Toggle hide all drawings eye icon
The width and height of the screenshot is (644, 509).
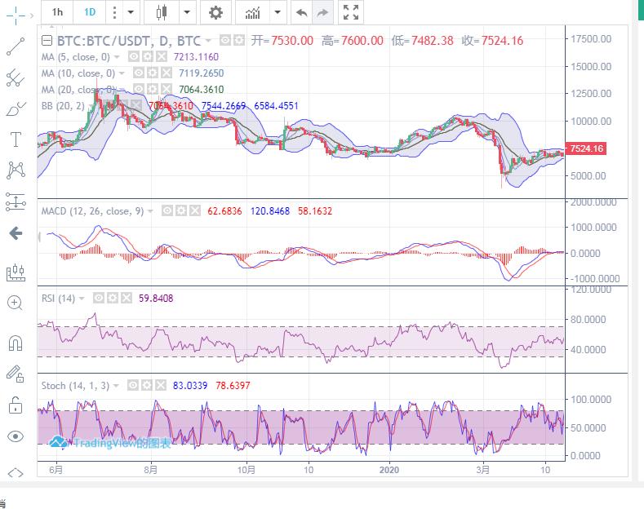[15, 436]
